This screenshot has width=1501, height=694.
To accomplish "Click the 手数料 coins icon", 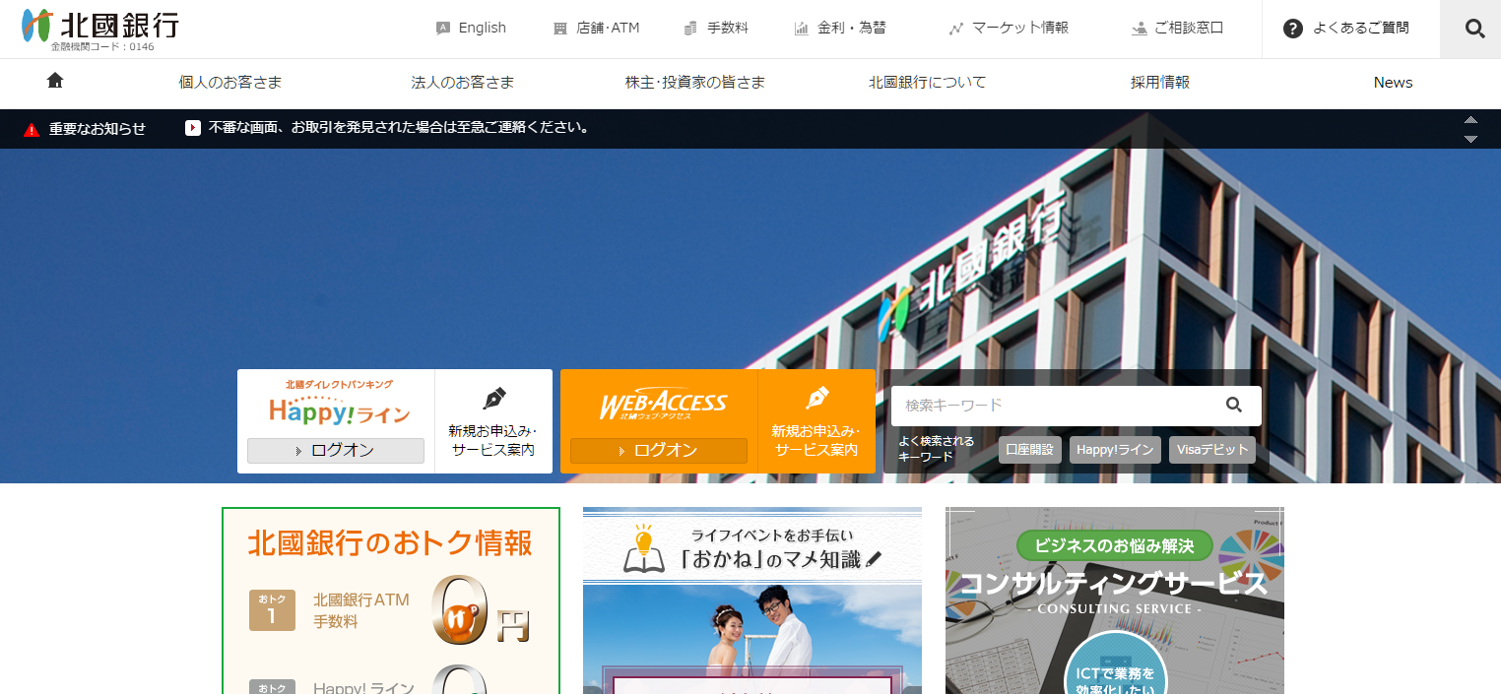I will (690, 29).
